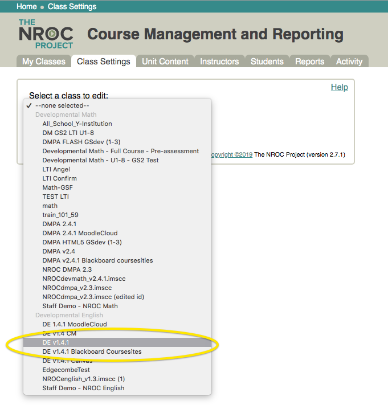Image resolution: width=388 pixels, height=417 pixels.
Task: Switch to the Unit Content tab
Action: [165, 62]
